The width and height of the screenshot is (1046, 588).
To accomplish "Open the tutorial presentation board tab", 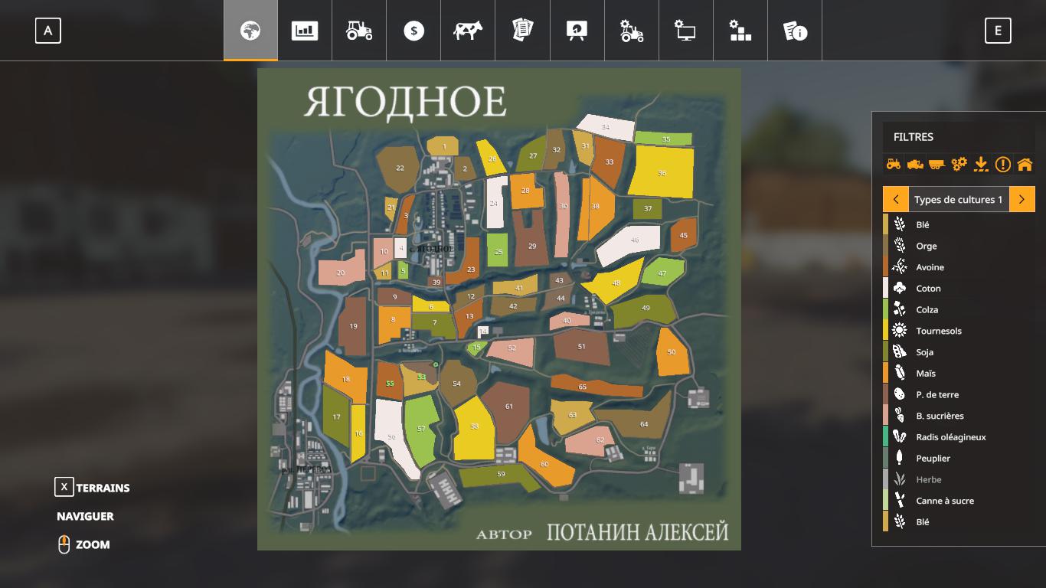I will [577, 31].
